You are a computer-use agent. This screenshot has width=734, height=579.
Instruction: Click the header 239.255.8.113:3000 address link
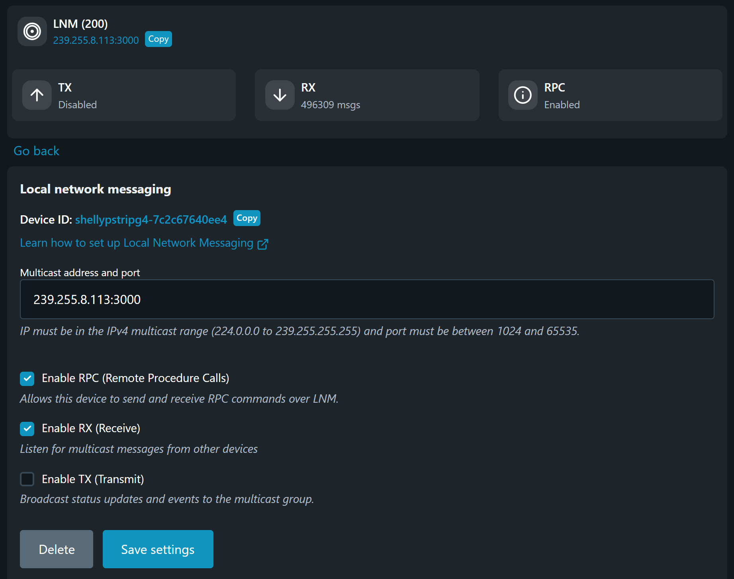click(96, 40)
